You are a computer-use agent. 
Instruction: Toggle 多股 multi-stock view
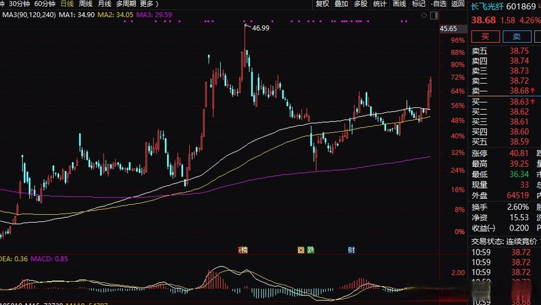click(360, 4)
